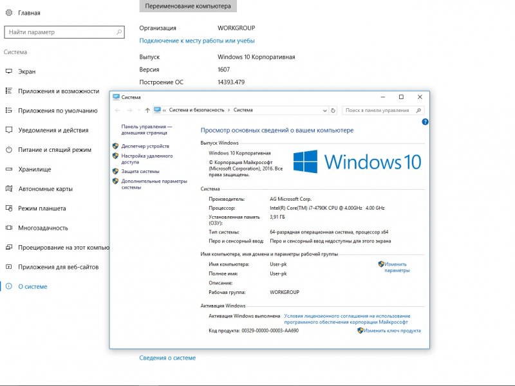Viewport: 515px width, 386px height.
Task: Select the О системе settings page
Action: [33, 286]
